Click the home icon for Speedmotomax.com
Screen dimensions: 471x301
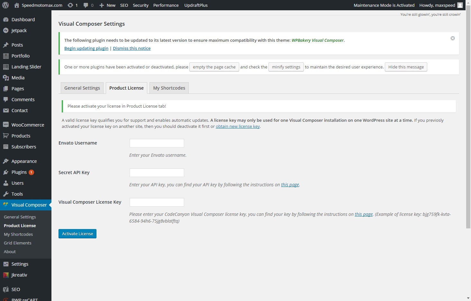pos(17,5)
